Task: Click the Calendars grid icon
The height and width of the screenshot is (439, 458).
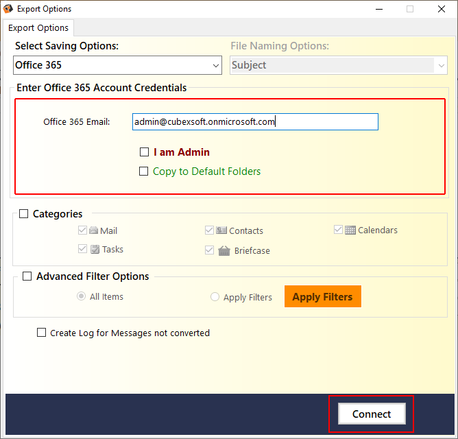Action: point(350,230)
